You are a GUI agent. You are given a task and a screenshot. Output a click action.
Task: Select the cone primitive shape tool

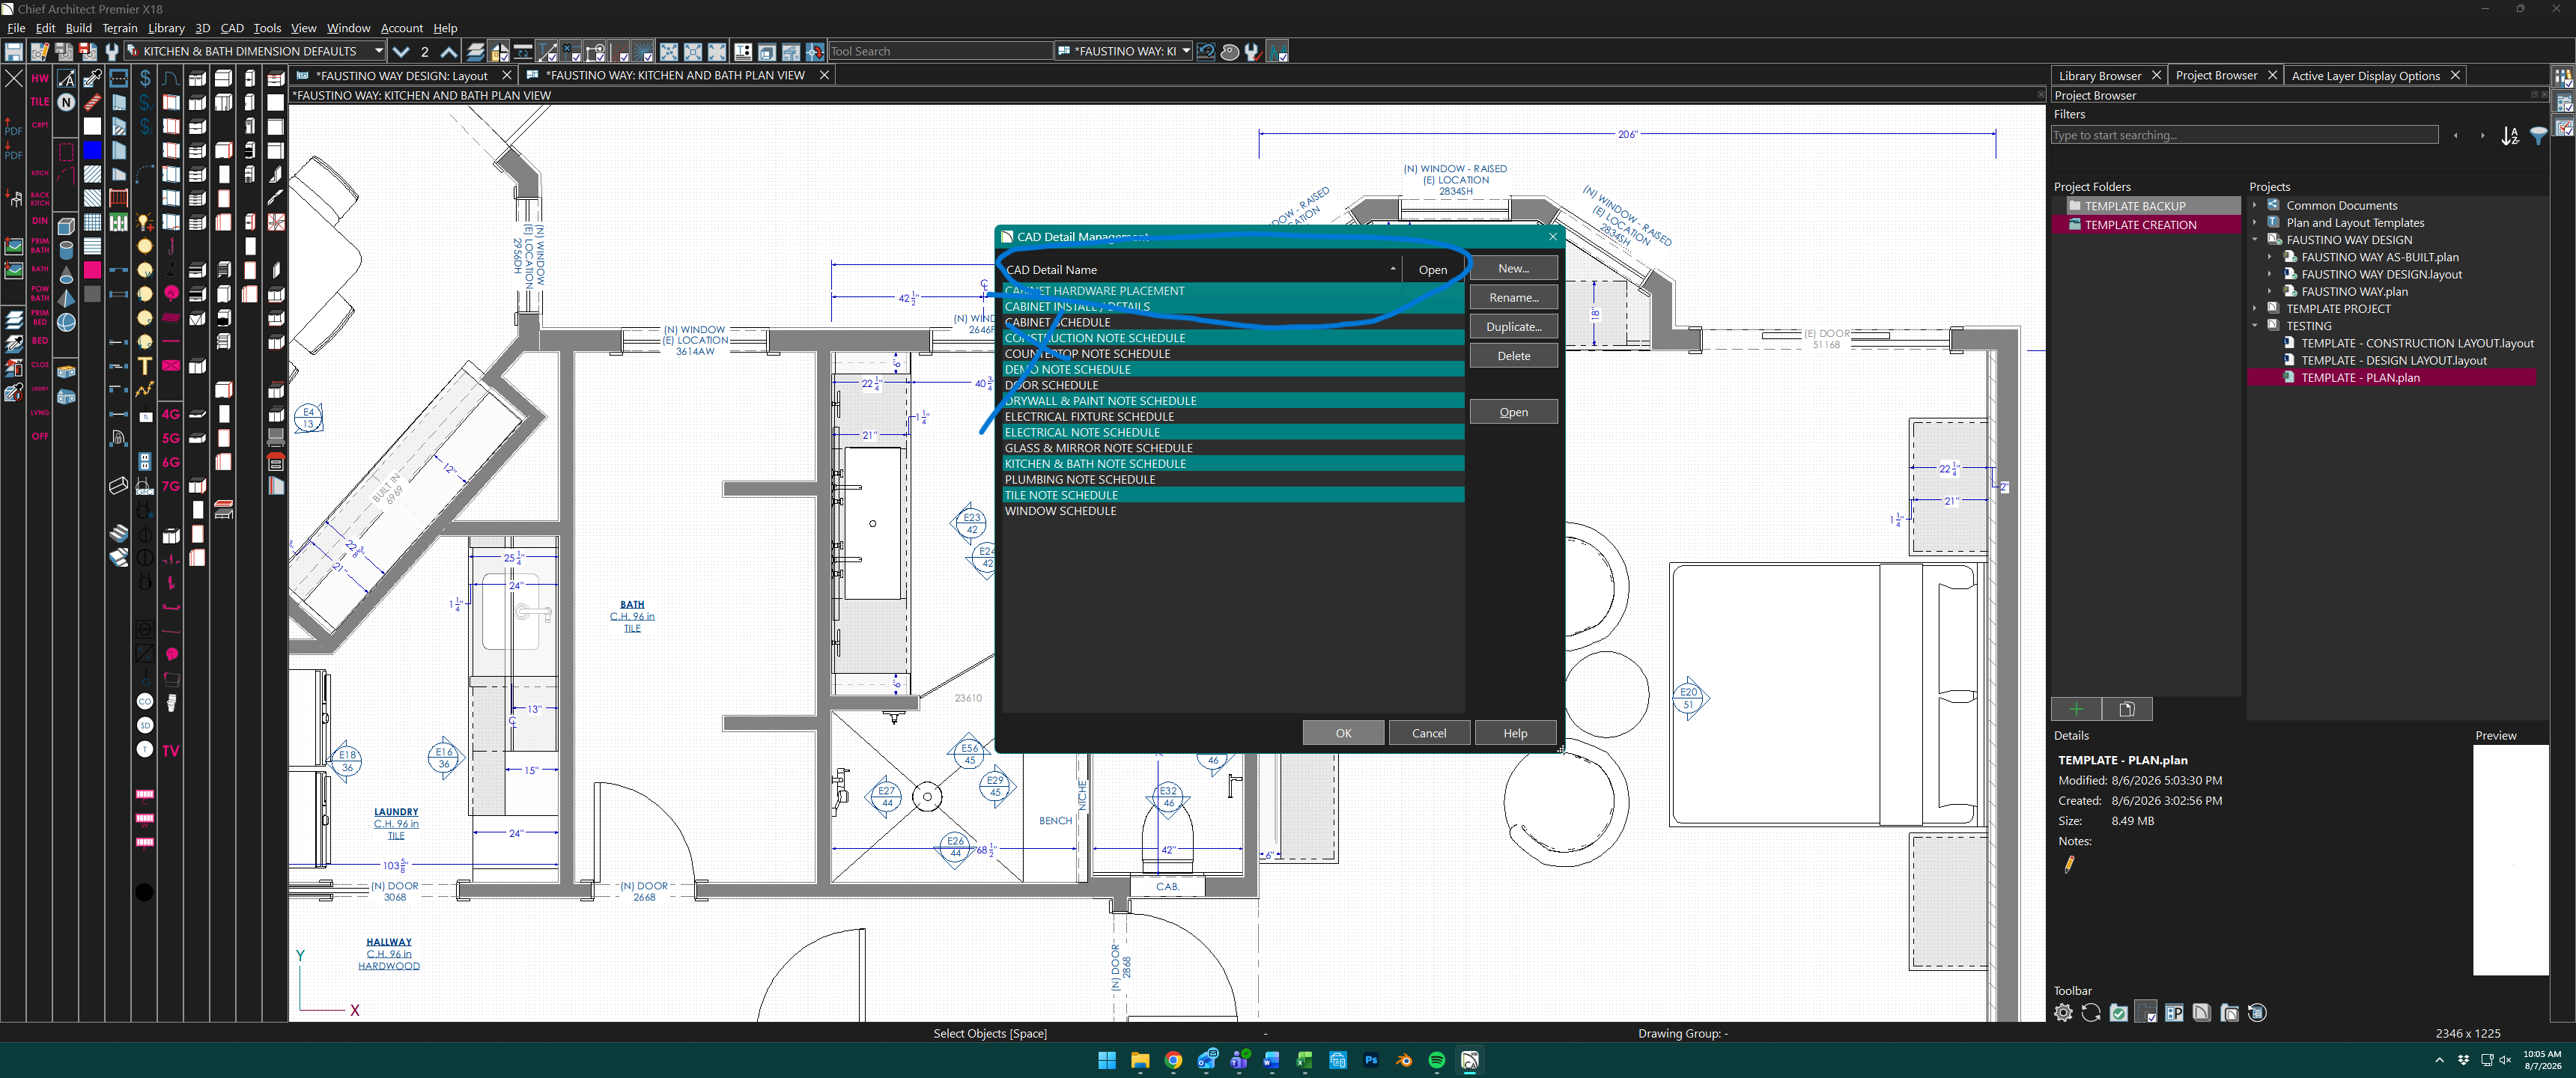pos(66,274)
